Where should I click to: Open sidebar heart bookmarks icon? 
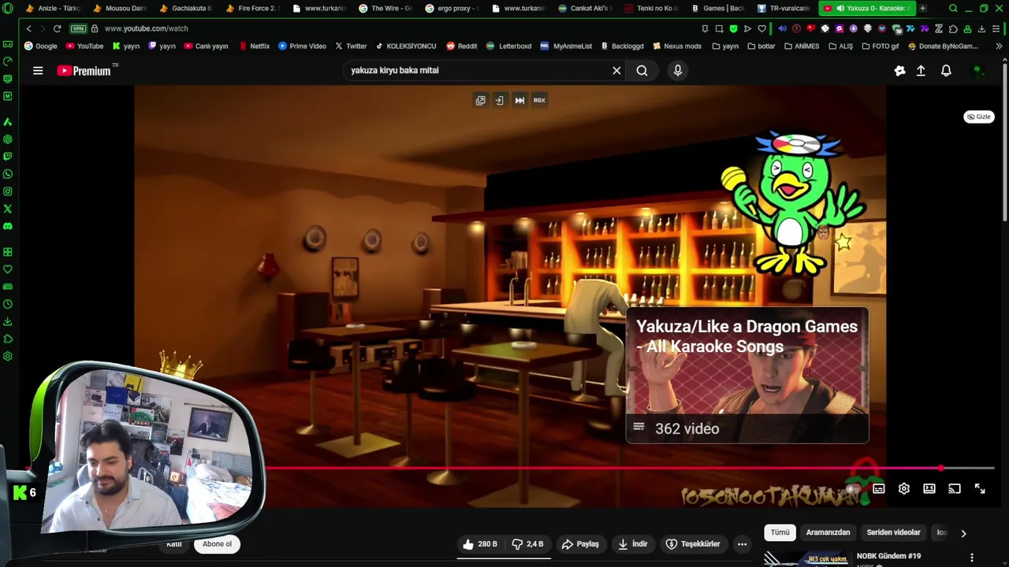(8, 269)
